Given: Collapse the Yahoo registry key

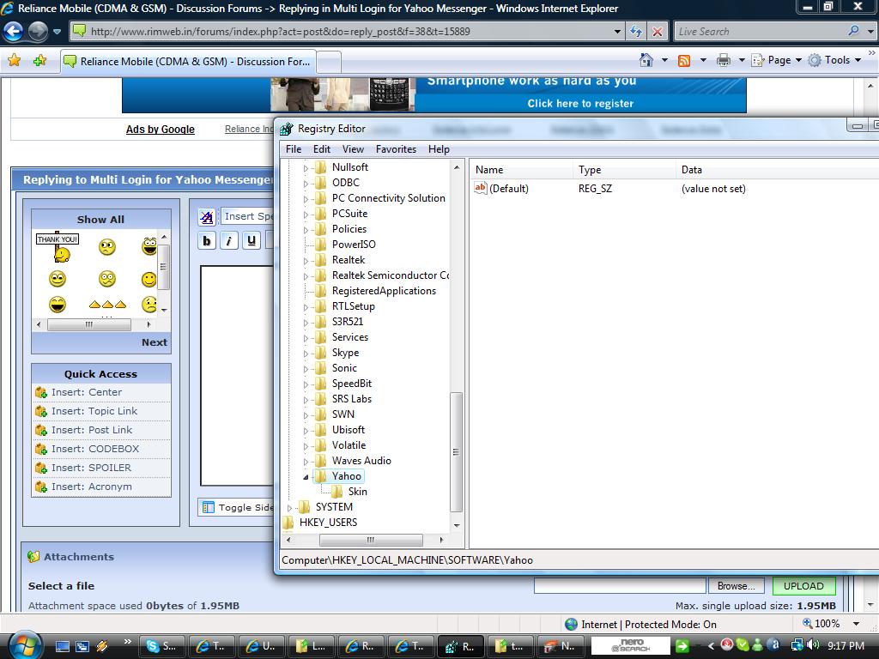Looking at the screenshot, I should point(306,477).
